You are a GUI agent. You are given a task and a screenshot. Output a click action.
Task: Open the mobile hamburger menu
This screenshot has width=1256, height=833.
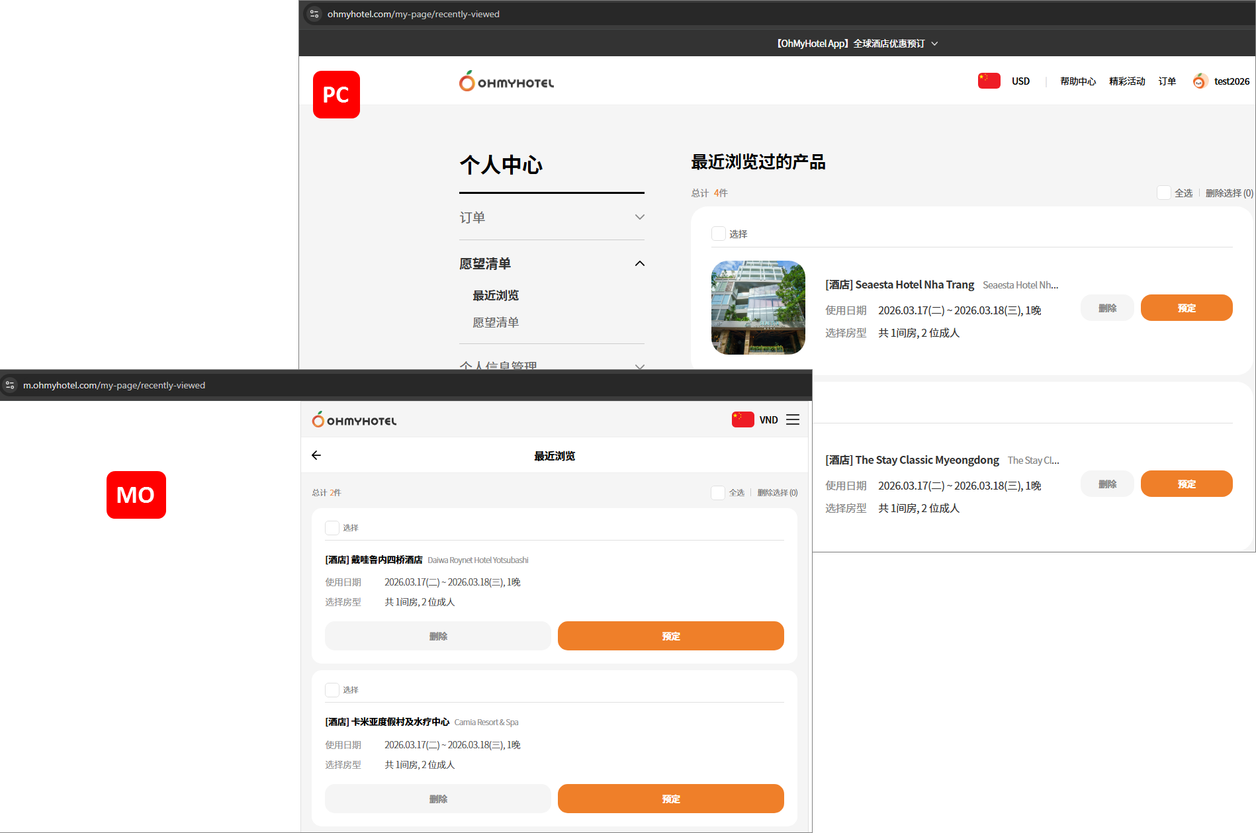[793, 420]
